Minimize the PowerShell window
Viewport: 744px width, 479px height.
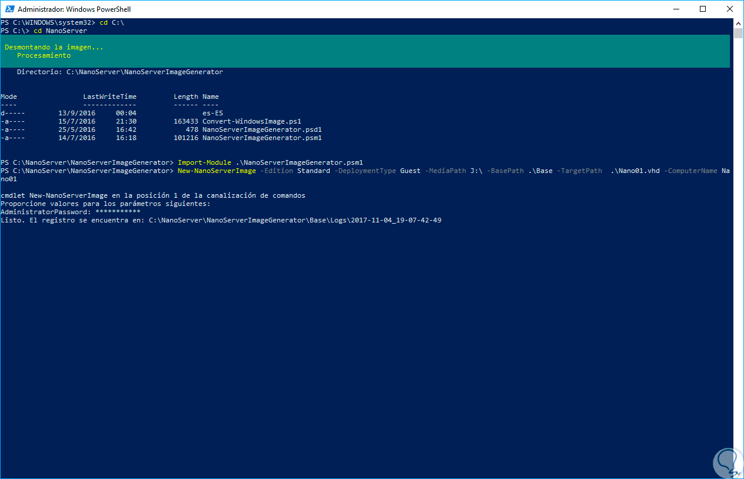tap(675, 9)
